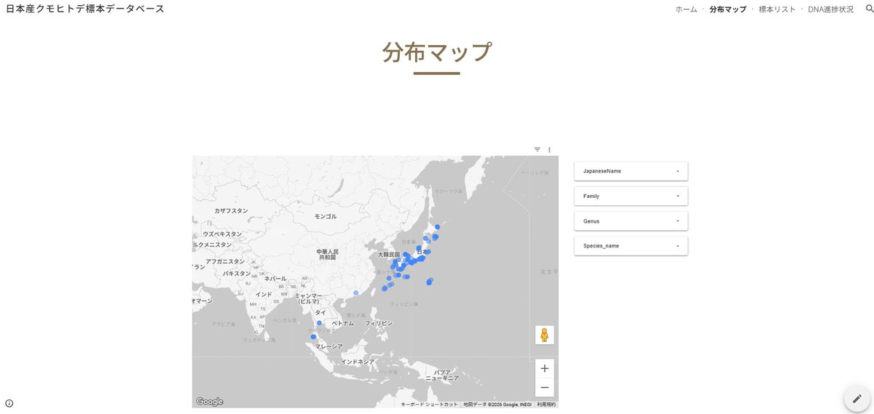Click the ネパール map label
The width and height of the screenshot is (874, 414).
(x=275, y=279)
